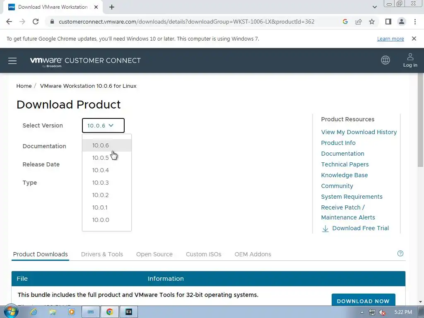Open the Documentation resource link

coord(342,154)
